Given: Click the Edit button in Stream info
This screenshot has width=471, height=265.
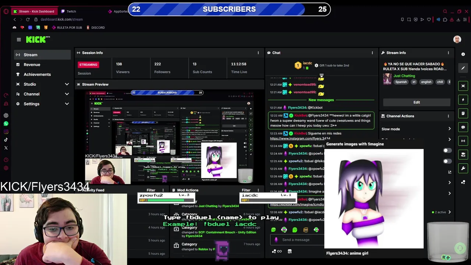Looking at the screenshot, I should point(417,102).
